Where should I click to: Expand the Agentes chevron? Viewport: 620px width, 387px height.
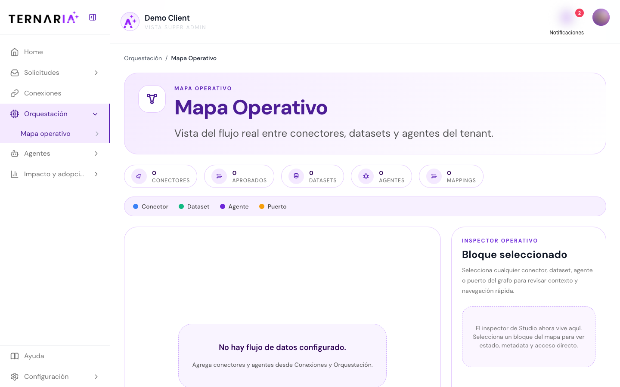tap(96, 154)
